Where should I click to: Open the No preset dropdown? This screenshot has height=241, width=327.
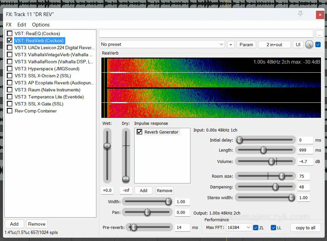[162, 45]
